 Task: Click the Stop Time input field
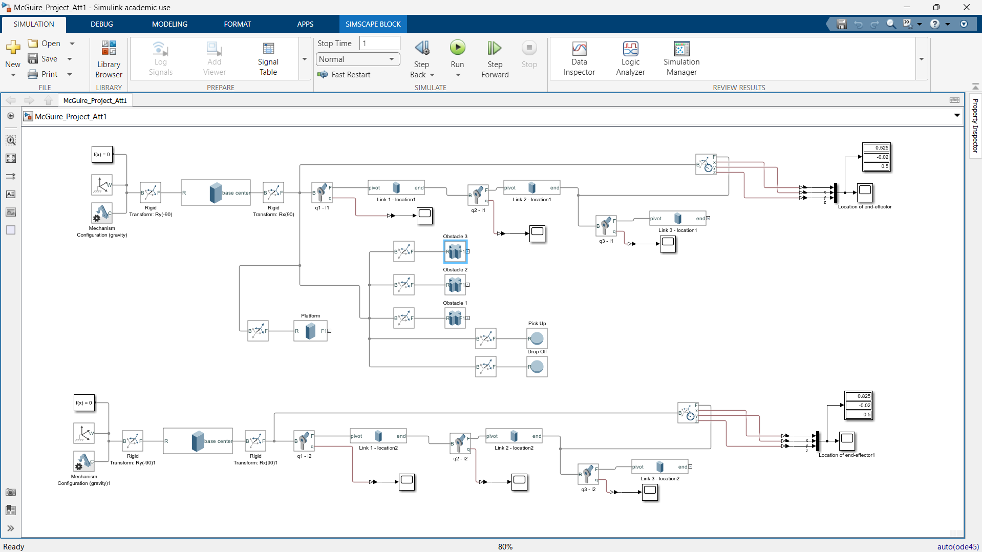click(379, 43)
